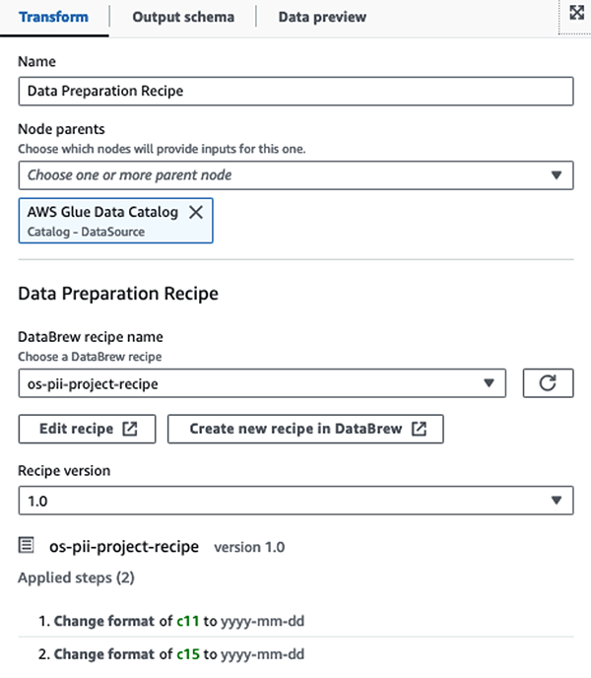Click the recipe list icon beside os-pii-project-recipe
591x678 pixels.
26,545
